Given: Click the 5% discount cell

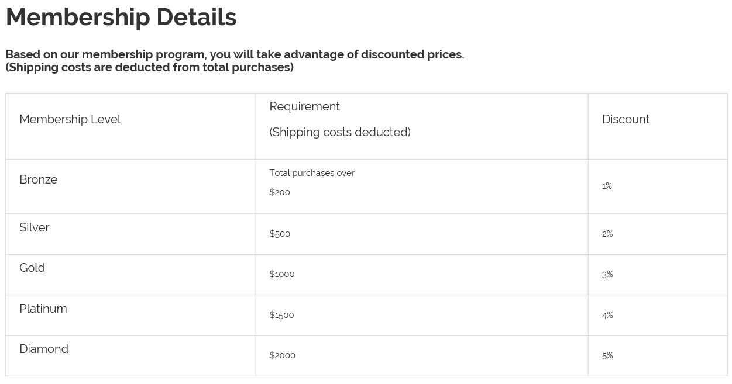Looking at the screenshot, I should tap(607, 355).
